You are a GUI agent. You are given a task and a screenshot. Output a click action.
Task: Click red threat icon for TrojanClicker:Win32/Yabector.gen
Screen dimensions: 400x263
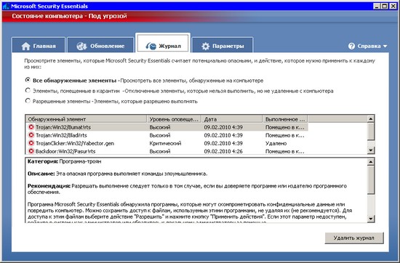tap(31, 143)
